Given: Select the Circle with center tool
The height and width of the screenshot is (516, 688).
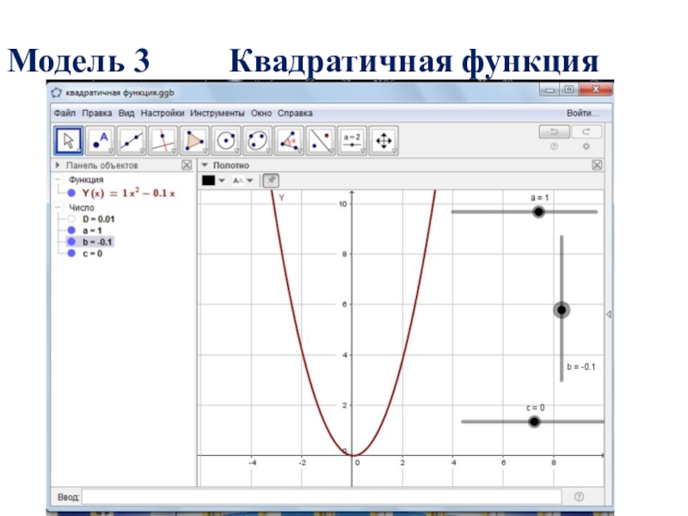Looking at the screenshot, I should [226, 141].
